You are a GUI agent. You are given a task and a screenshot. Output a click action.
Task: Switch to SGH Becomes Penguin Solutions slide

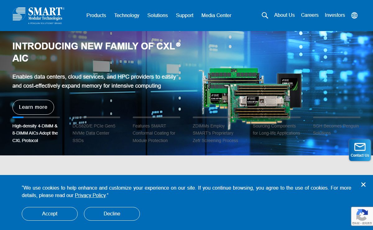point(336,129)
